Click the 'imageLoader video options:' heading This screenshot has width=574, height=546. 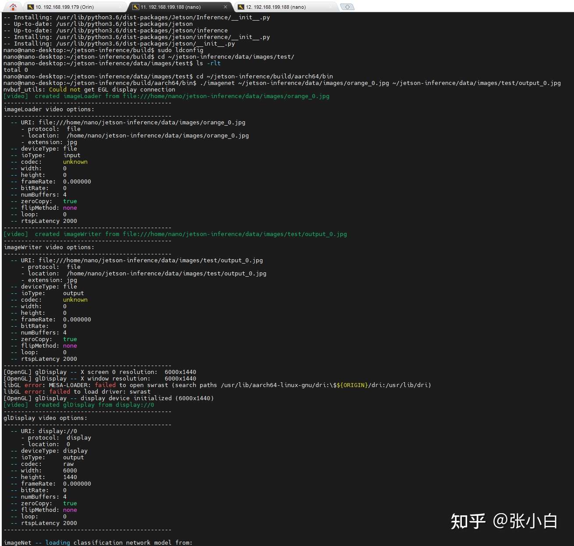point(49,109)
